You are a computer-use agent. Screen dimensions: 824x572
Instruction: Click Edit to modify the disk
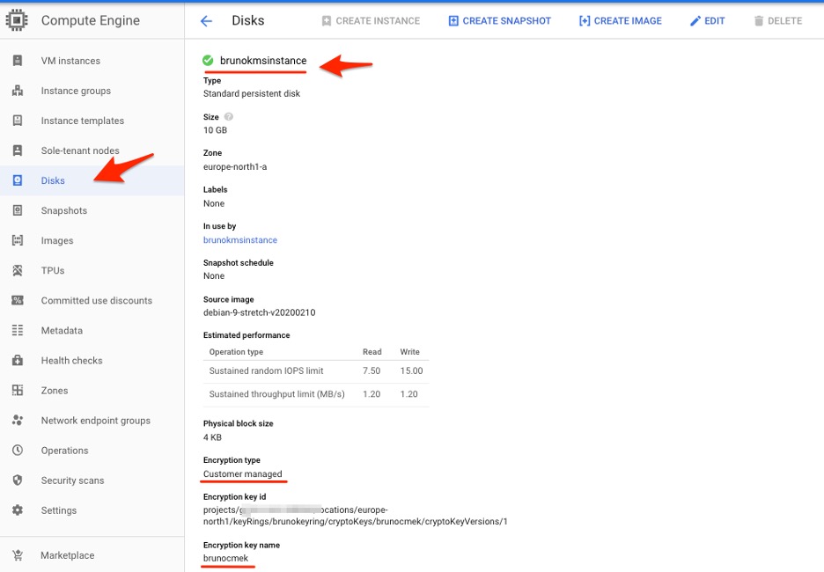(707, 21)
